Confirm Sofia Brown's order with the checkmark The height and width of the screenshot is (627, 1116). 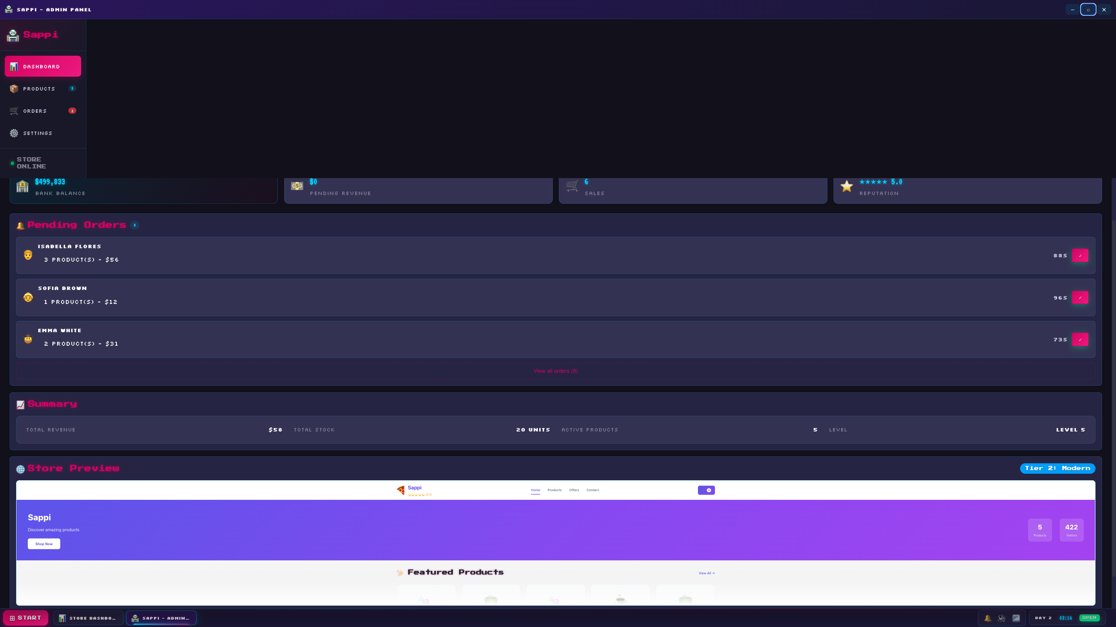[1080, 297]
